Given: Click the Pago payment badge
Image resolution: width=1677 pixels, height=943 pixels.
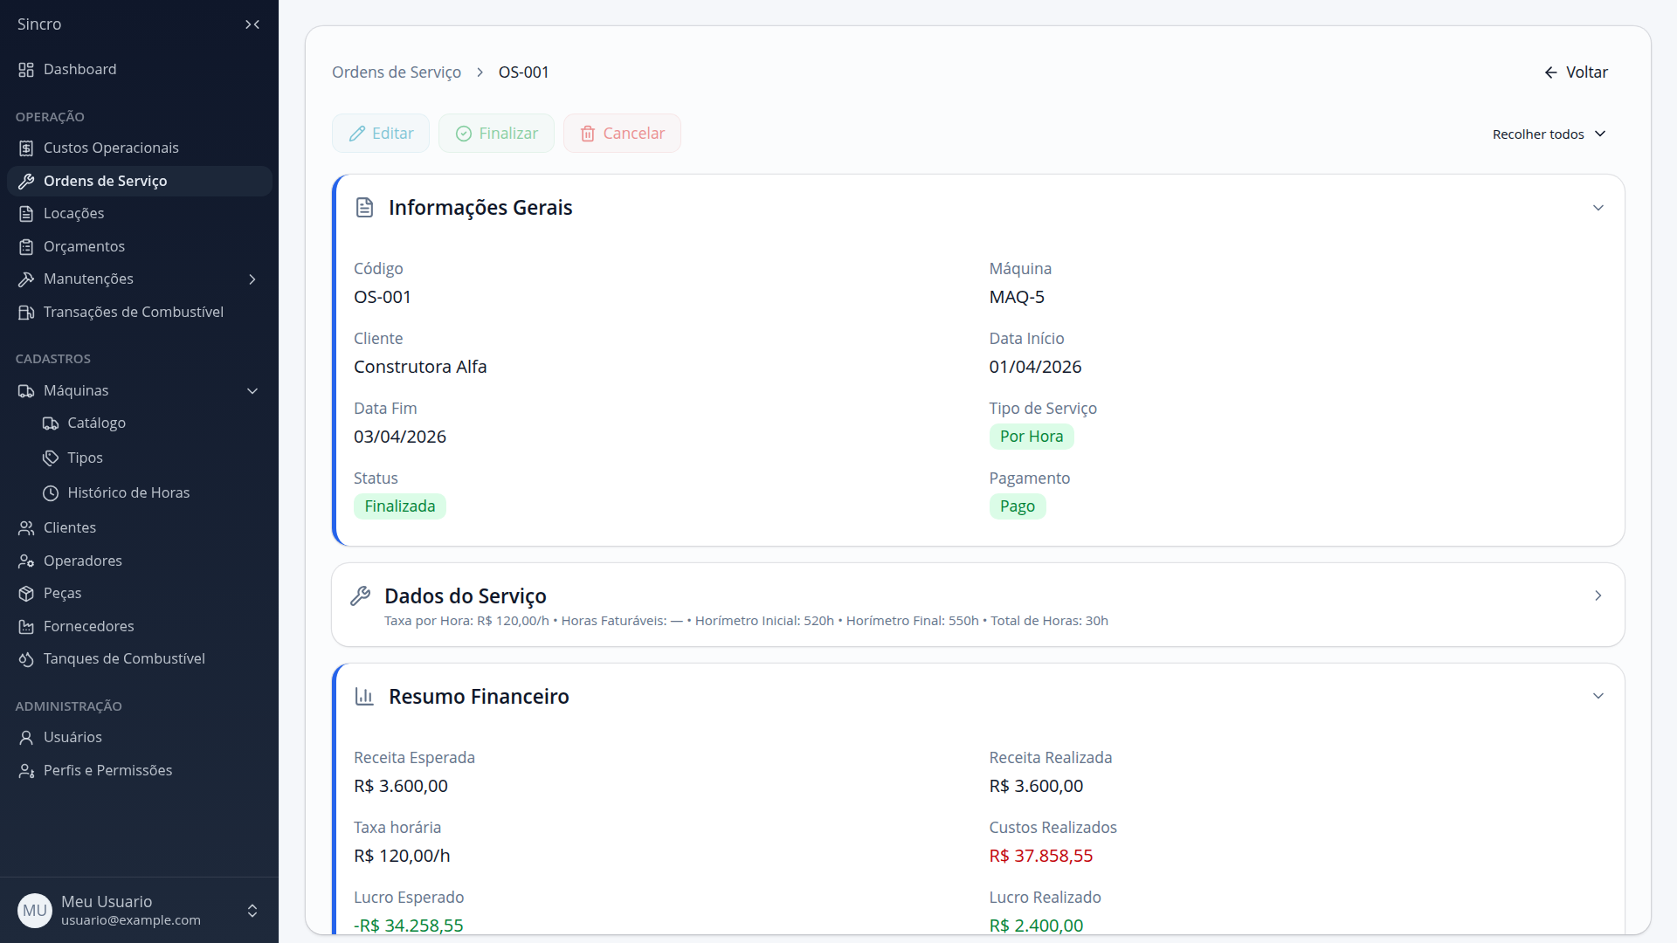Looking at the screenshot, I should pyautogui.click(x=1018, y=506).
